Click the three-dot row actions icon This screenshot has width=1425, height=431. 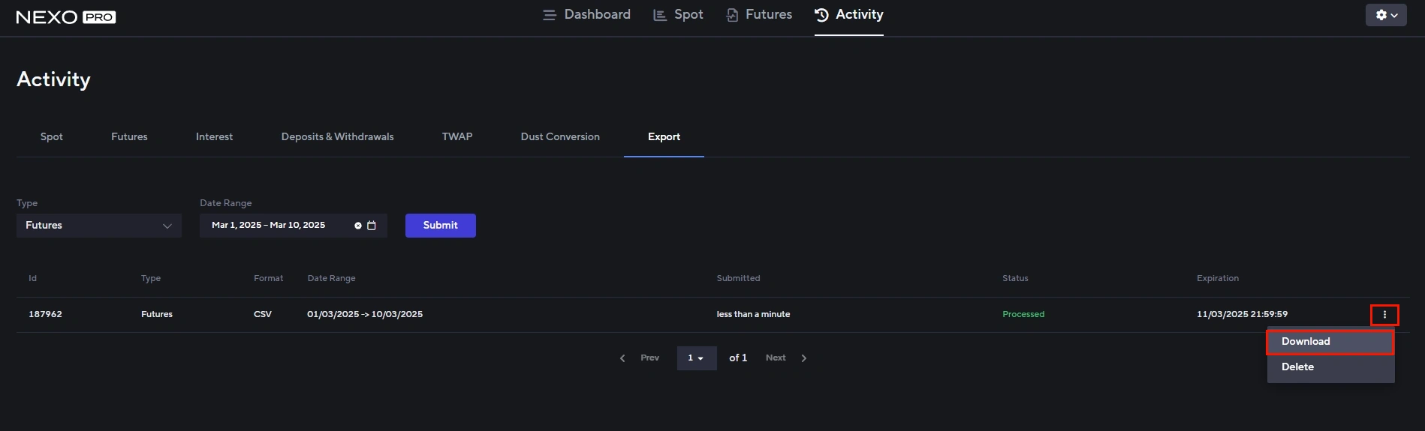click(1384, 315)
